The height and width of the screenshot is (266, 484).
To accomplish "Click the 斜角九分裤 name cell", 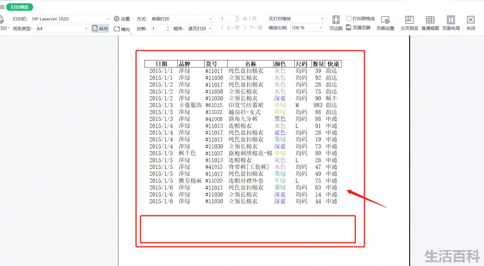I will pyautogui.click(x=243, y=119).
